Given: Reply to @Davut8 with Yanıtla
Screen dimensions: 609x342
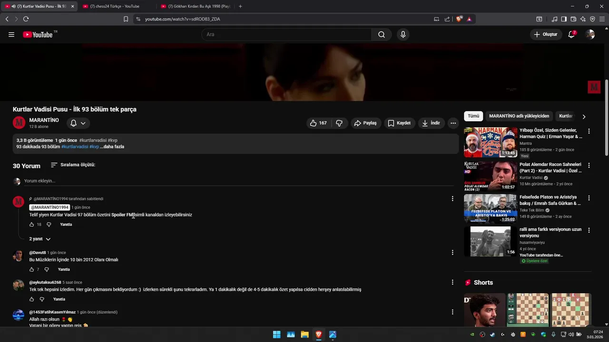Looking at the screenshot, I should 64,269.
